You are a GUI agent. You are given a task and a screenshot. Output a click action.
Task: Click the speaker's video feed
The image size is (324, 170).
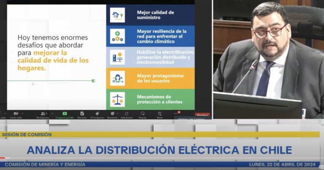pos(268,59)
